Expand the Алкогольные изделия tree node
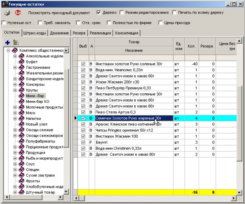245x204 pixels. (x=15, y=56)
